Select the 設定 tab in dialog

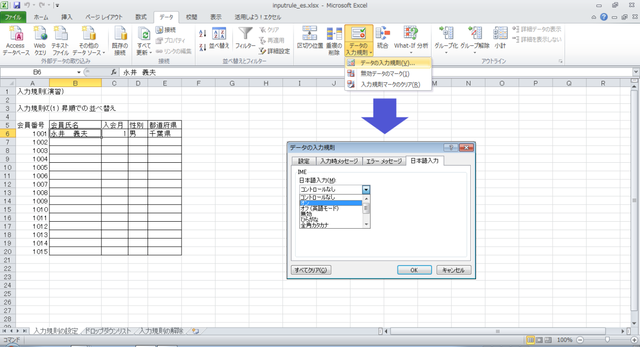304,161
